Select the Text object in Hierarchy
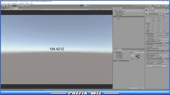The height and width of the screenshot is (95, 170). pos(119,20)
